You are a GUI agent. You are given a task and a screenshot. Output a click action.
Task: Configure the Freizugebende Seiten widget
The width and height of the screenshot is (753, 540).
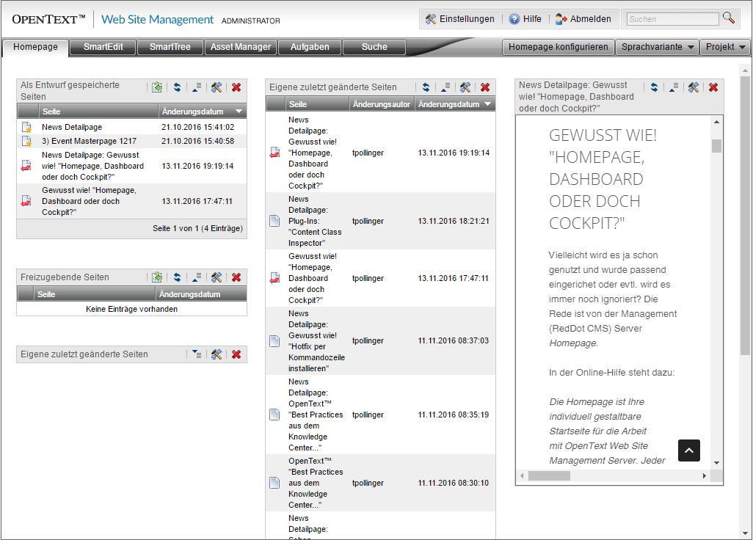[217, 277]
